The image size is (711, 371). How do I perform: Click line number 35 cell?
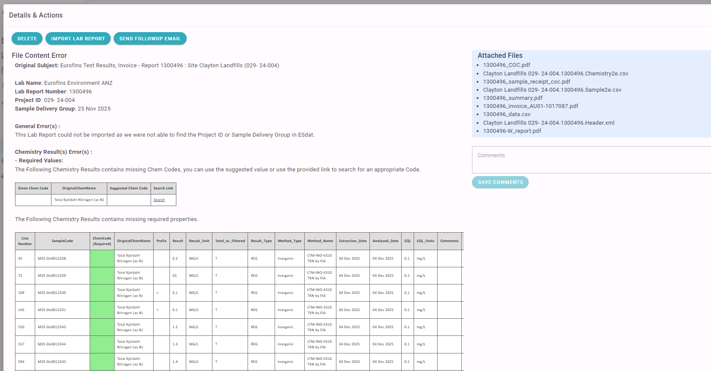[25, 258]
